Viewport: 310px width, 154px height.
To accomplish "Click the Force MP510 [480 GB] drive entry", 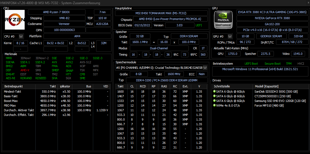I will click(x=269, y=105).
